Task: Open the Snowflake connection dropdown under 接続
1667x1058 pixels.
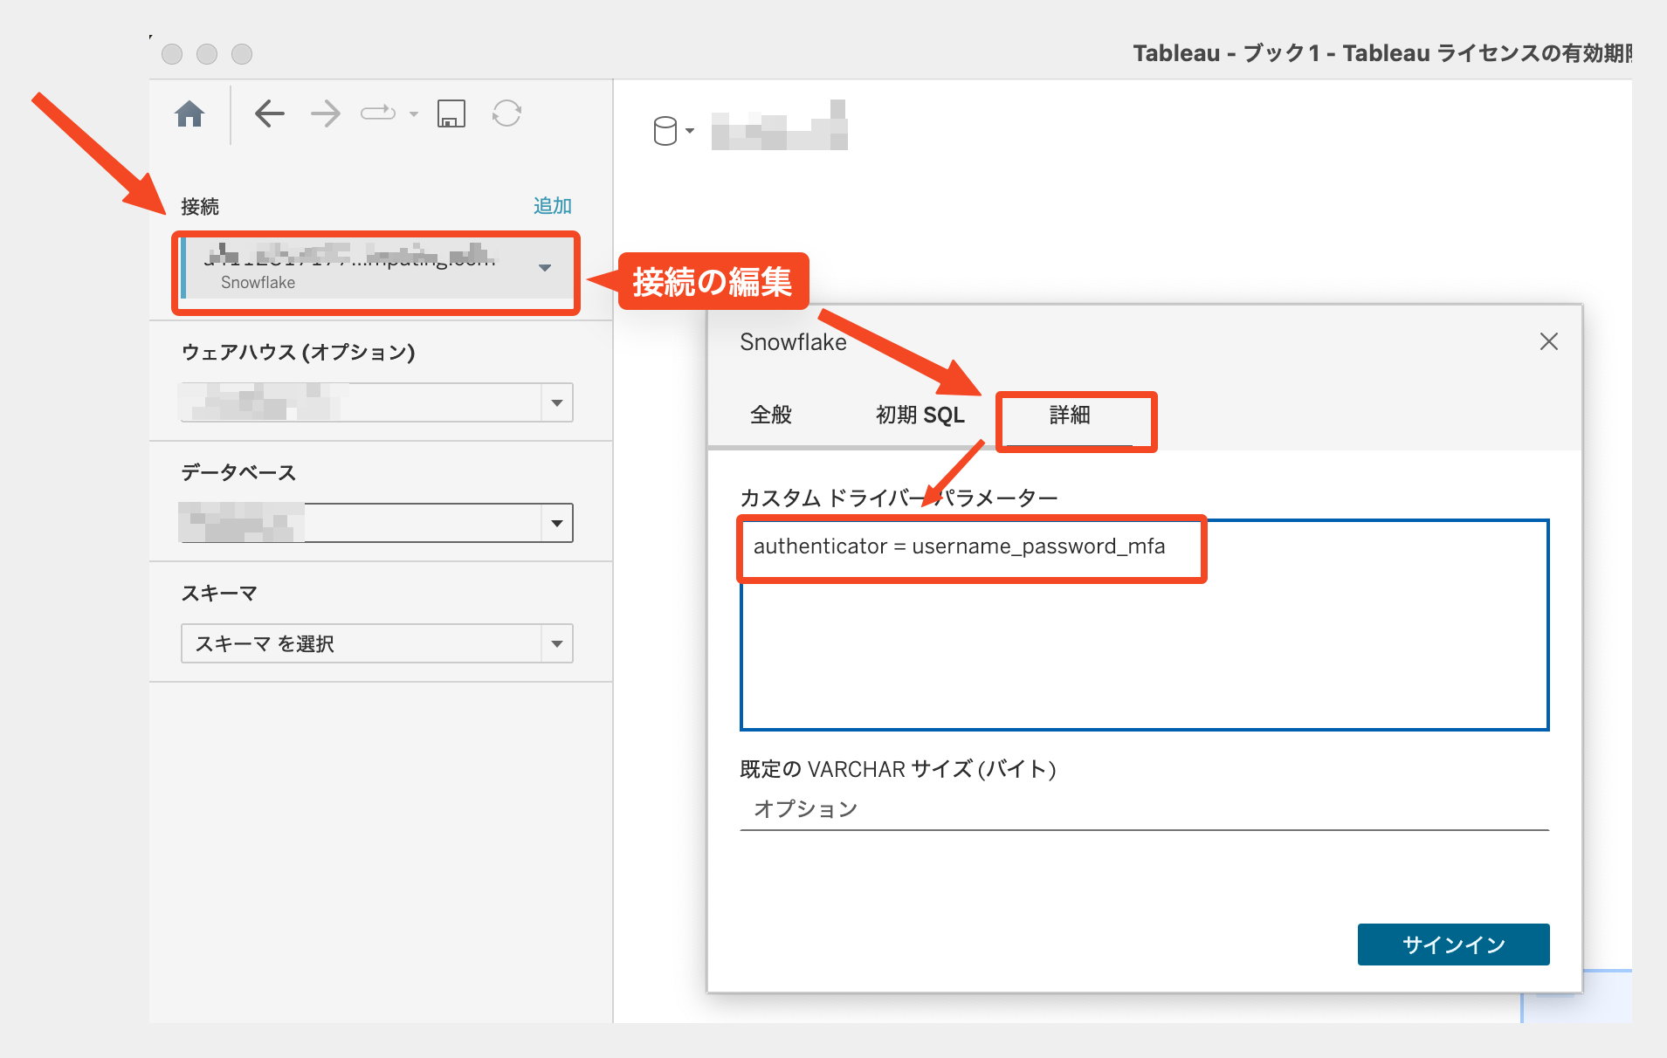Action: pyautogui.click(x=545, y=269)
